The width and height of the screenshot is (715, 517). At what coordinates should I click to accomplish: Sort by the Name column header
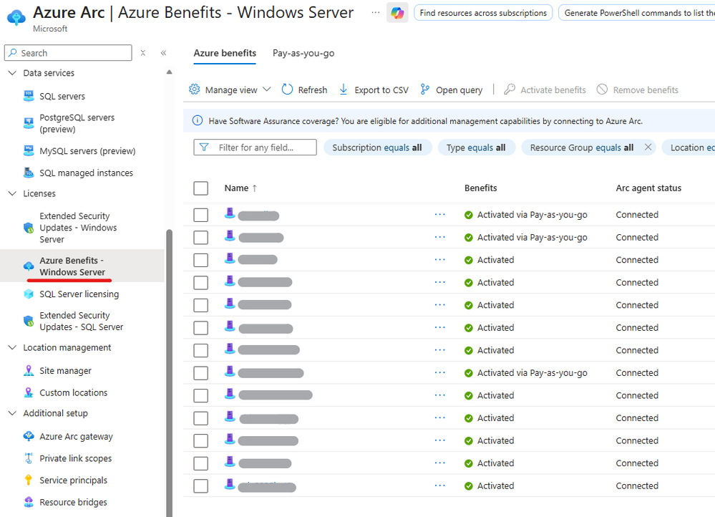pos(240,188)
